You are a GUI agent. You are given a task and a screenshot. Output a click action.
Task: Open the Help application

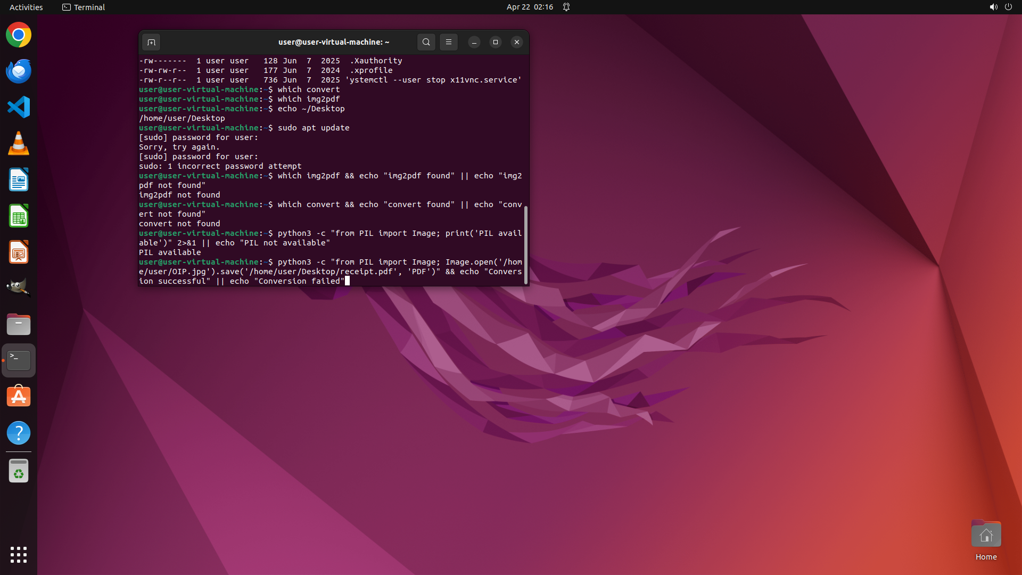click(x=19, y=433)
